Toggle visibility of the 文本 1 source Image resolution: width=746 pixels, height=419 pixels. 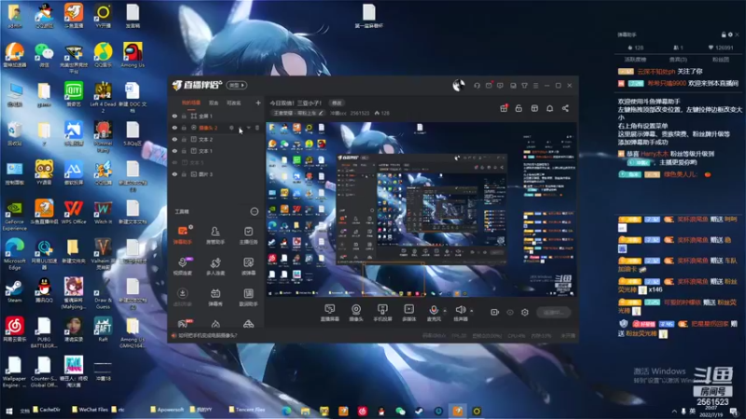click(174, 151)
